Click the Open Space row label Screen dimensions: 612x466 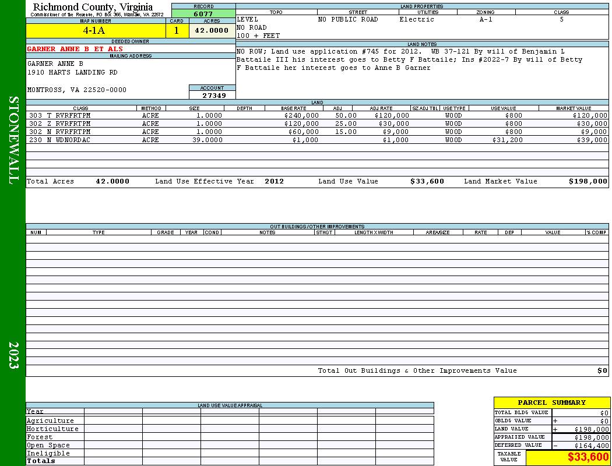tap(48, 446)
